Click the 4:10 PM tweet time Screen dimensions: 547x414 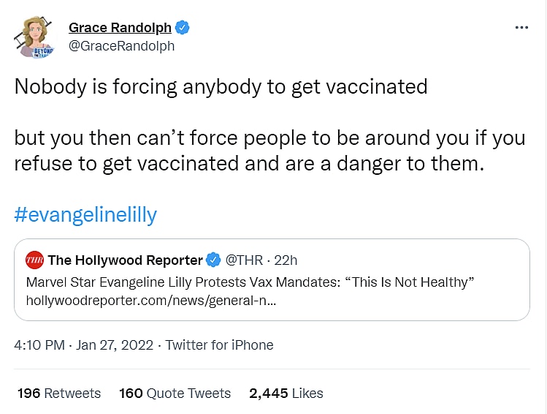[x=38, y=345]
